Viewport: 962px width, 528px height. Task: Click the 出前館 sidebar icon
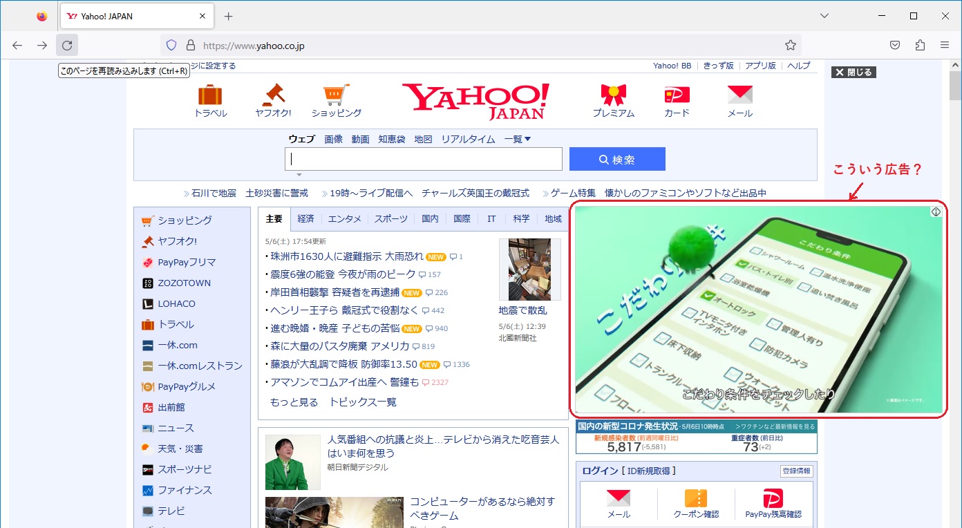(x=147, y=408)
